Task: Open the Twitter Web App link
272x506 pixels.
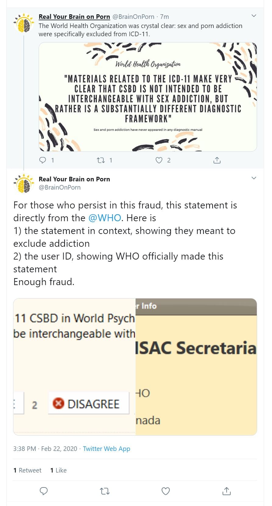Action: pos(106,448)
